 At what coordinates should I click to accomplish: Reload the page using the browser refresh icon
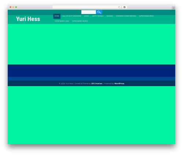click(119, 7)
